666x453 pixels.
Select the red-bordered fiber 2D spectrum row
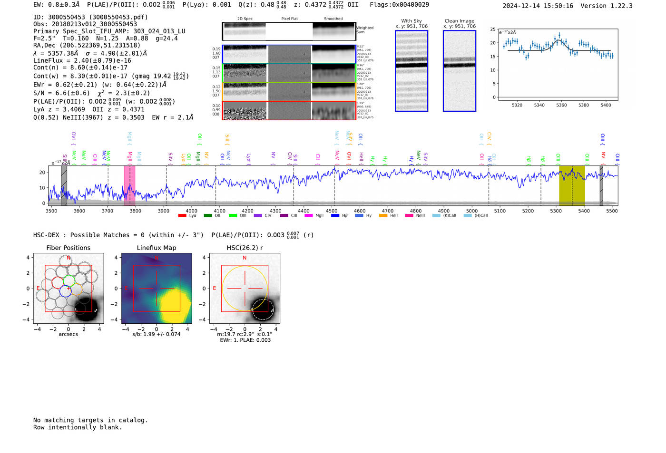pos(289,110)
